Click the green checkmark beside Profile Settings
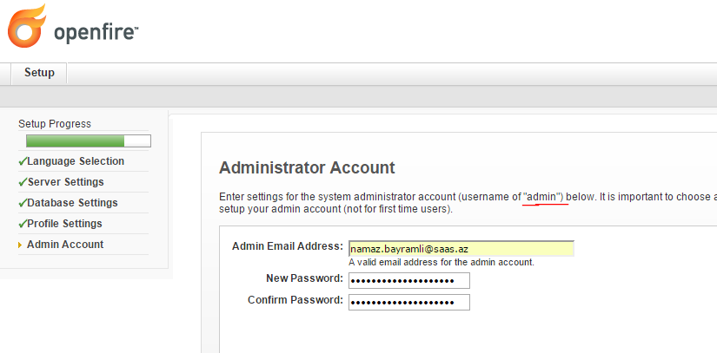 pyautogui.click(x=23, y=224)
